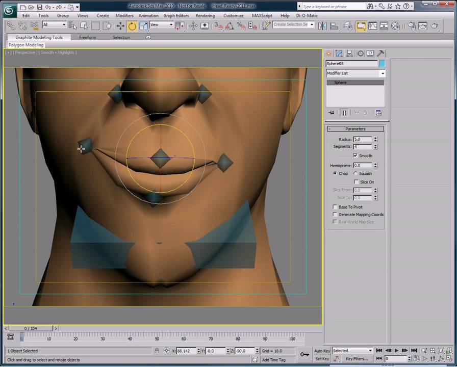Image resolution: width=457 pixels, height=367 pixels.
Task: Open the Rendering menu
Action: (x=205, y=16)
